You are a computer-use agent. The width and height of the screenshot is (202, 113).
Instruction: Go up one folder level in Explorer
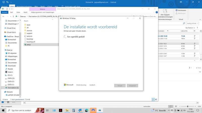click(13, 16)
